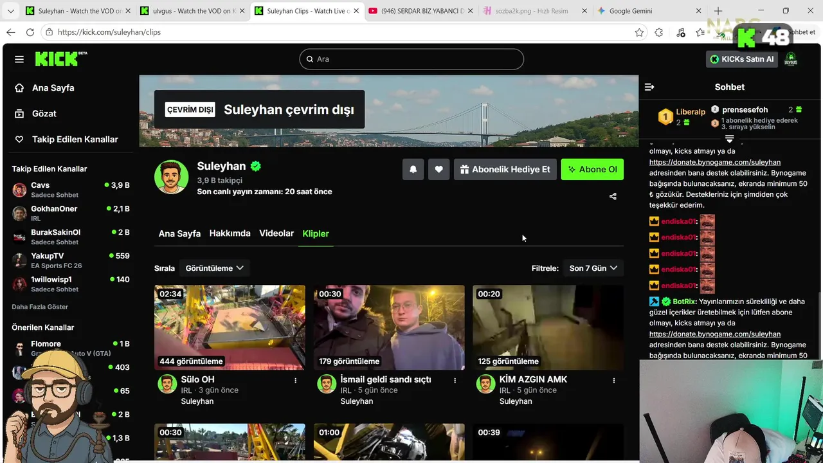
Task: Click Suleyhan's profile avatar
Action: [x=171, y=177]
